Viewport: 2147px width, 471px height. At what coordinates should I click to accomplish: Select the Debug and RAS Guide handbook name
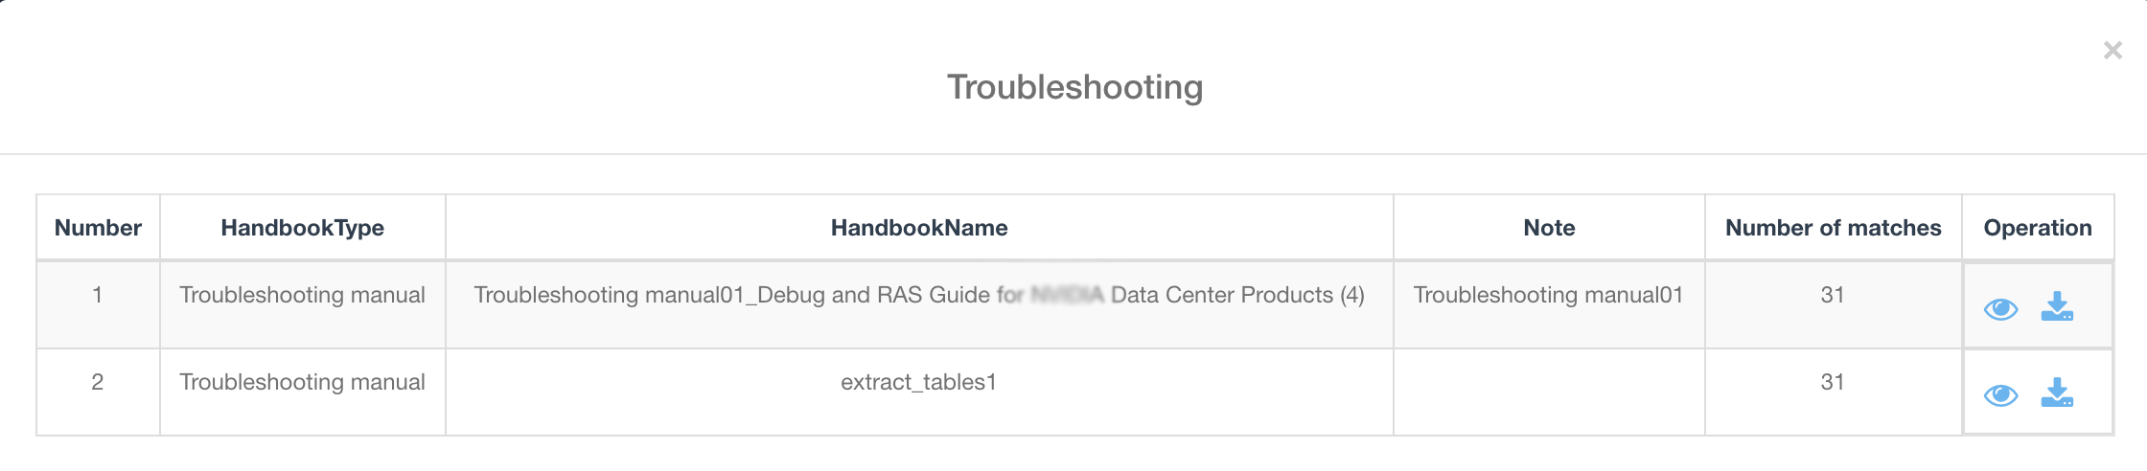918,295
